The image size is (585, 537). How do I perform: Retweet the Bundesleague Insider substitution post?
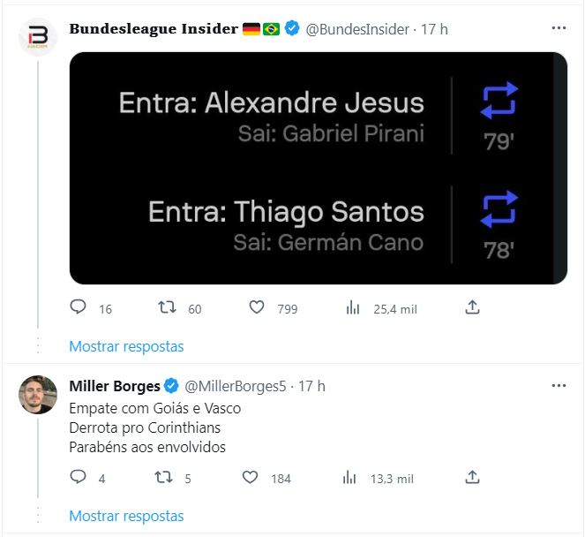pos(167,307)
